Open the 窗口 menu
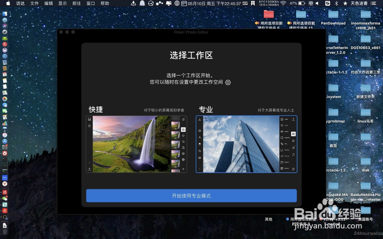Screen dimensions: 383x239 tap(91, 3)
